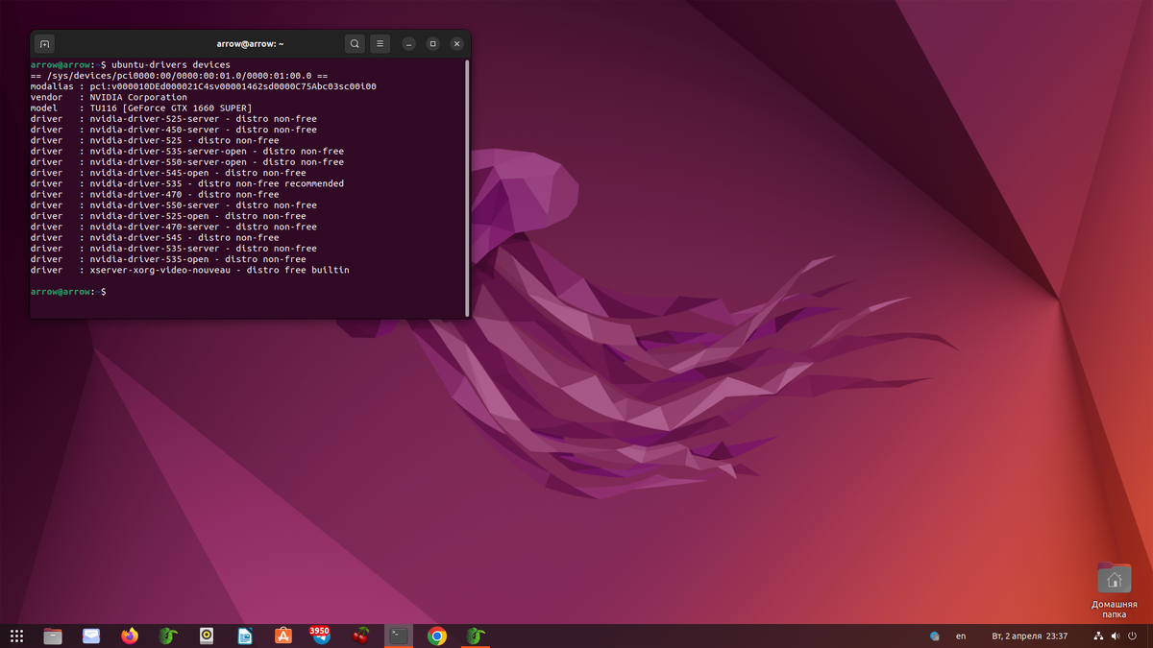The height and width of the screenshot is (648, 1153).
Task: Click the vendor NVIDIA Corporation line
Action: [x=109, y=97]
